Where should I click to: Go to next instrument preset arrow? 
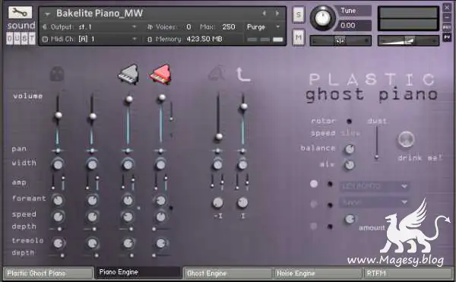coord(277,14)
